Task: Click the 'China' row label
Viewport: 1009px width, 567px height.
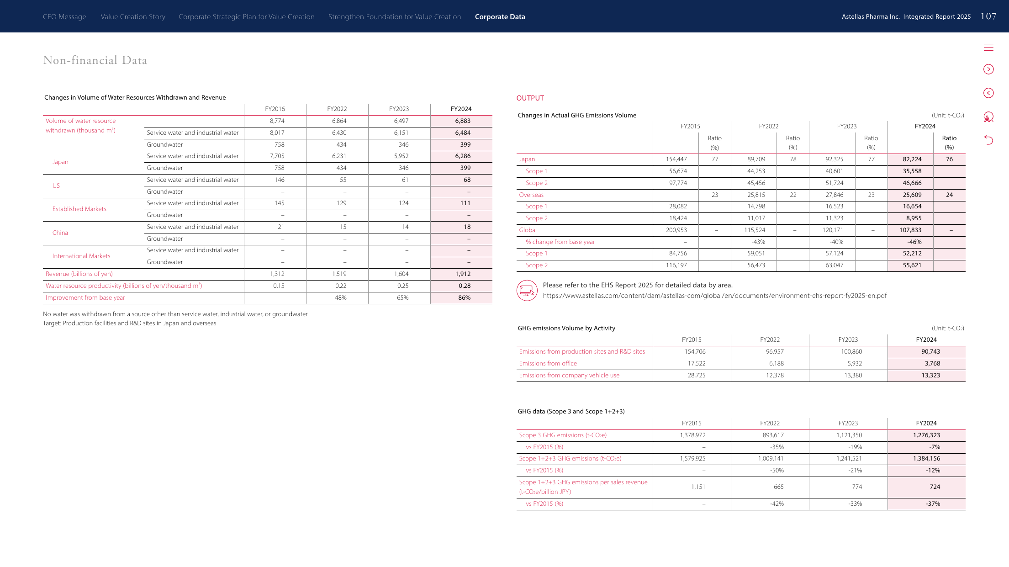Action: coord(60,233)
